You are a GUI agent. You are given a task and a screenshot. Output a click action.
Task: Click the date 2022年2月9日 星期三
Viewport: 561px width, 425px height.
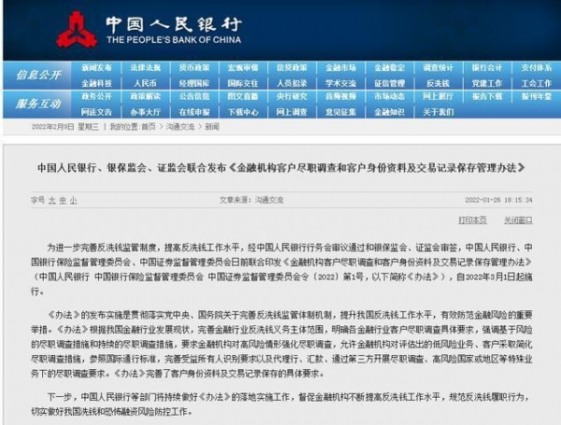(x=65, y=127)
